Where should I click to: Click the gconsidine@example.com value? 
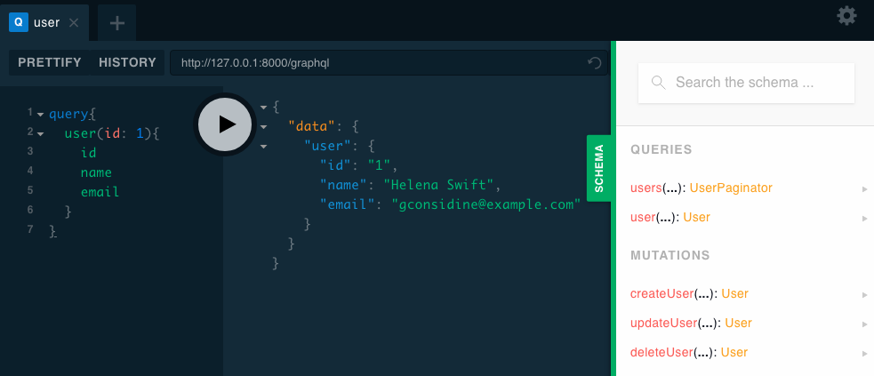pos(486,204)
